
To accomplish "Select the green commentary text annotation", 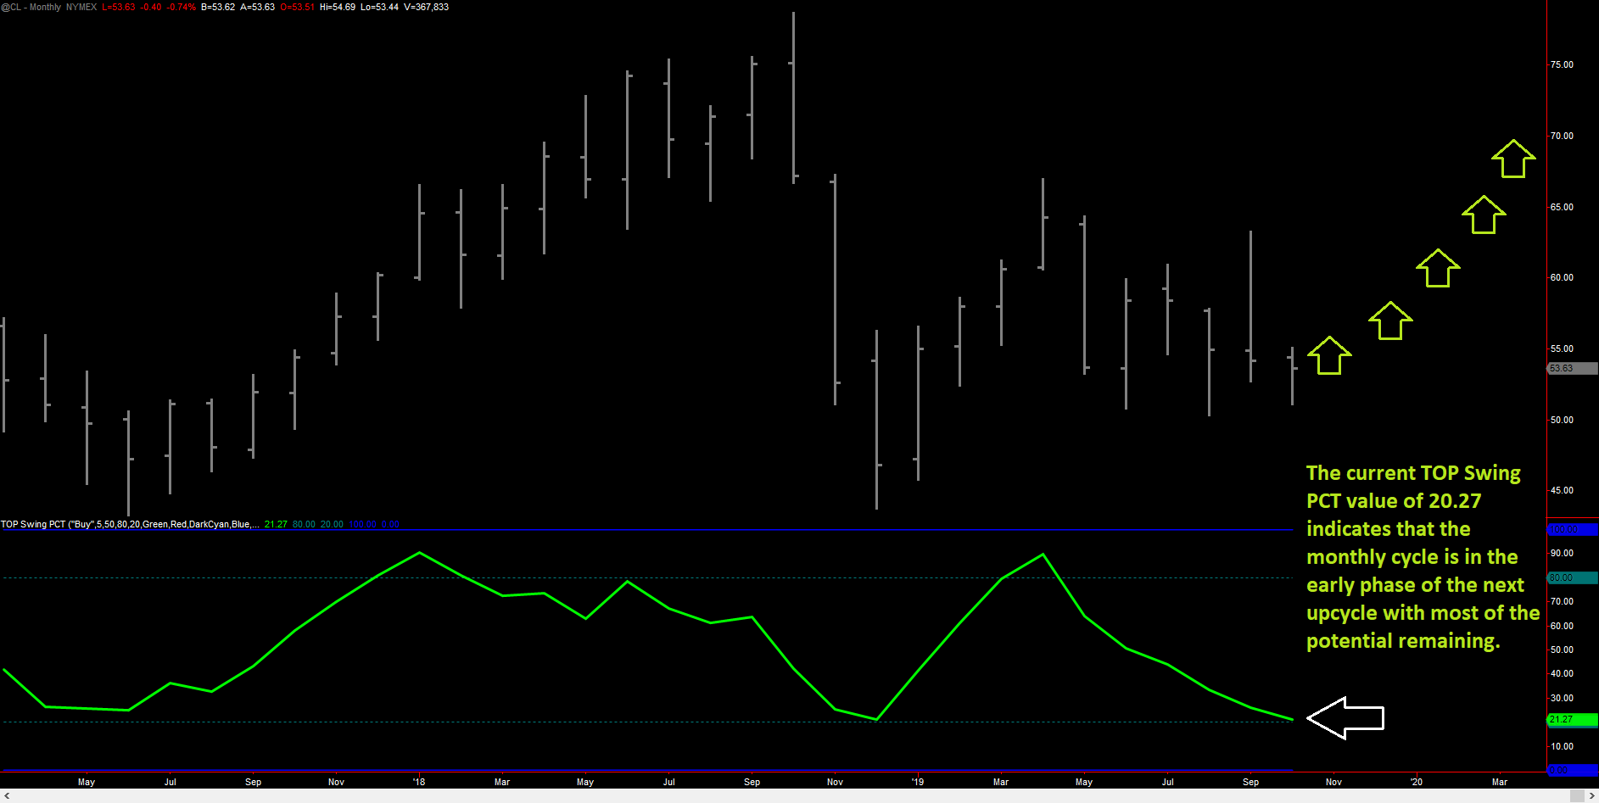I will coord(1423,556).
